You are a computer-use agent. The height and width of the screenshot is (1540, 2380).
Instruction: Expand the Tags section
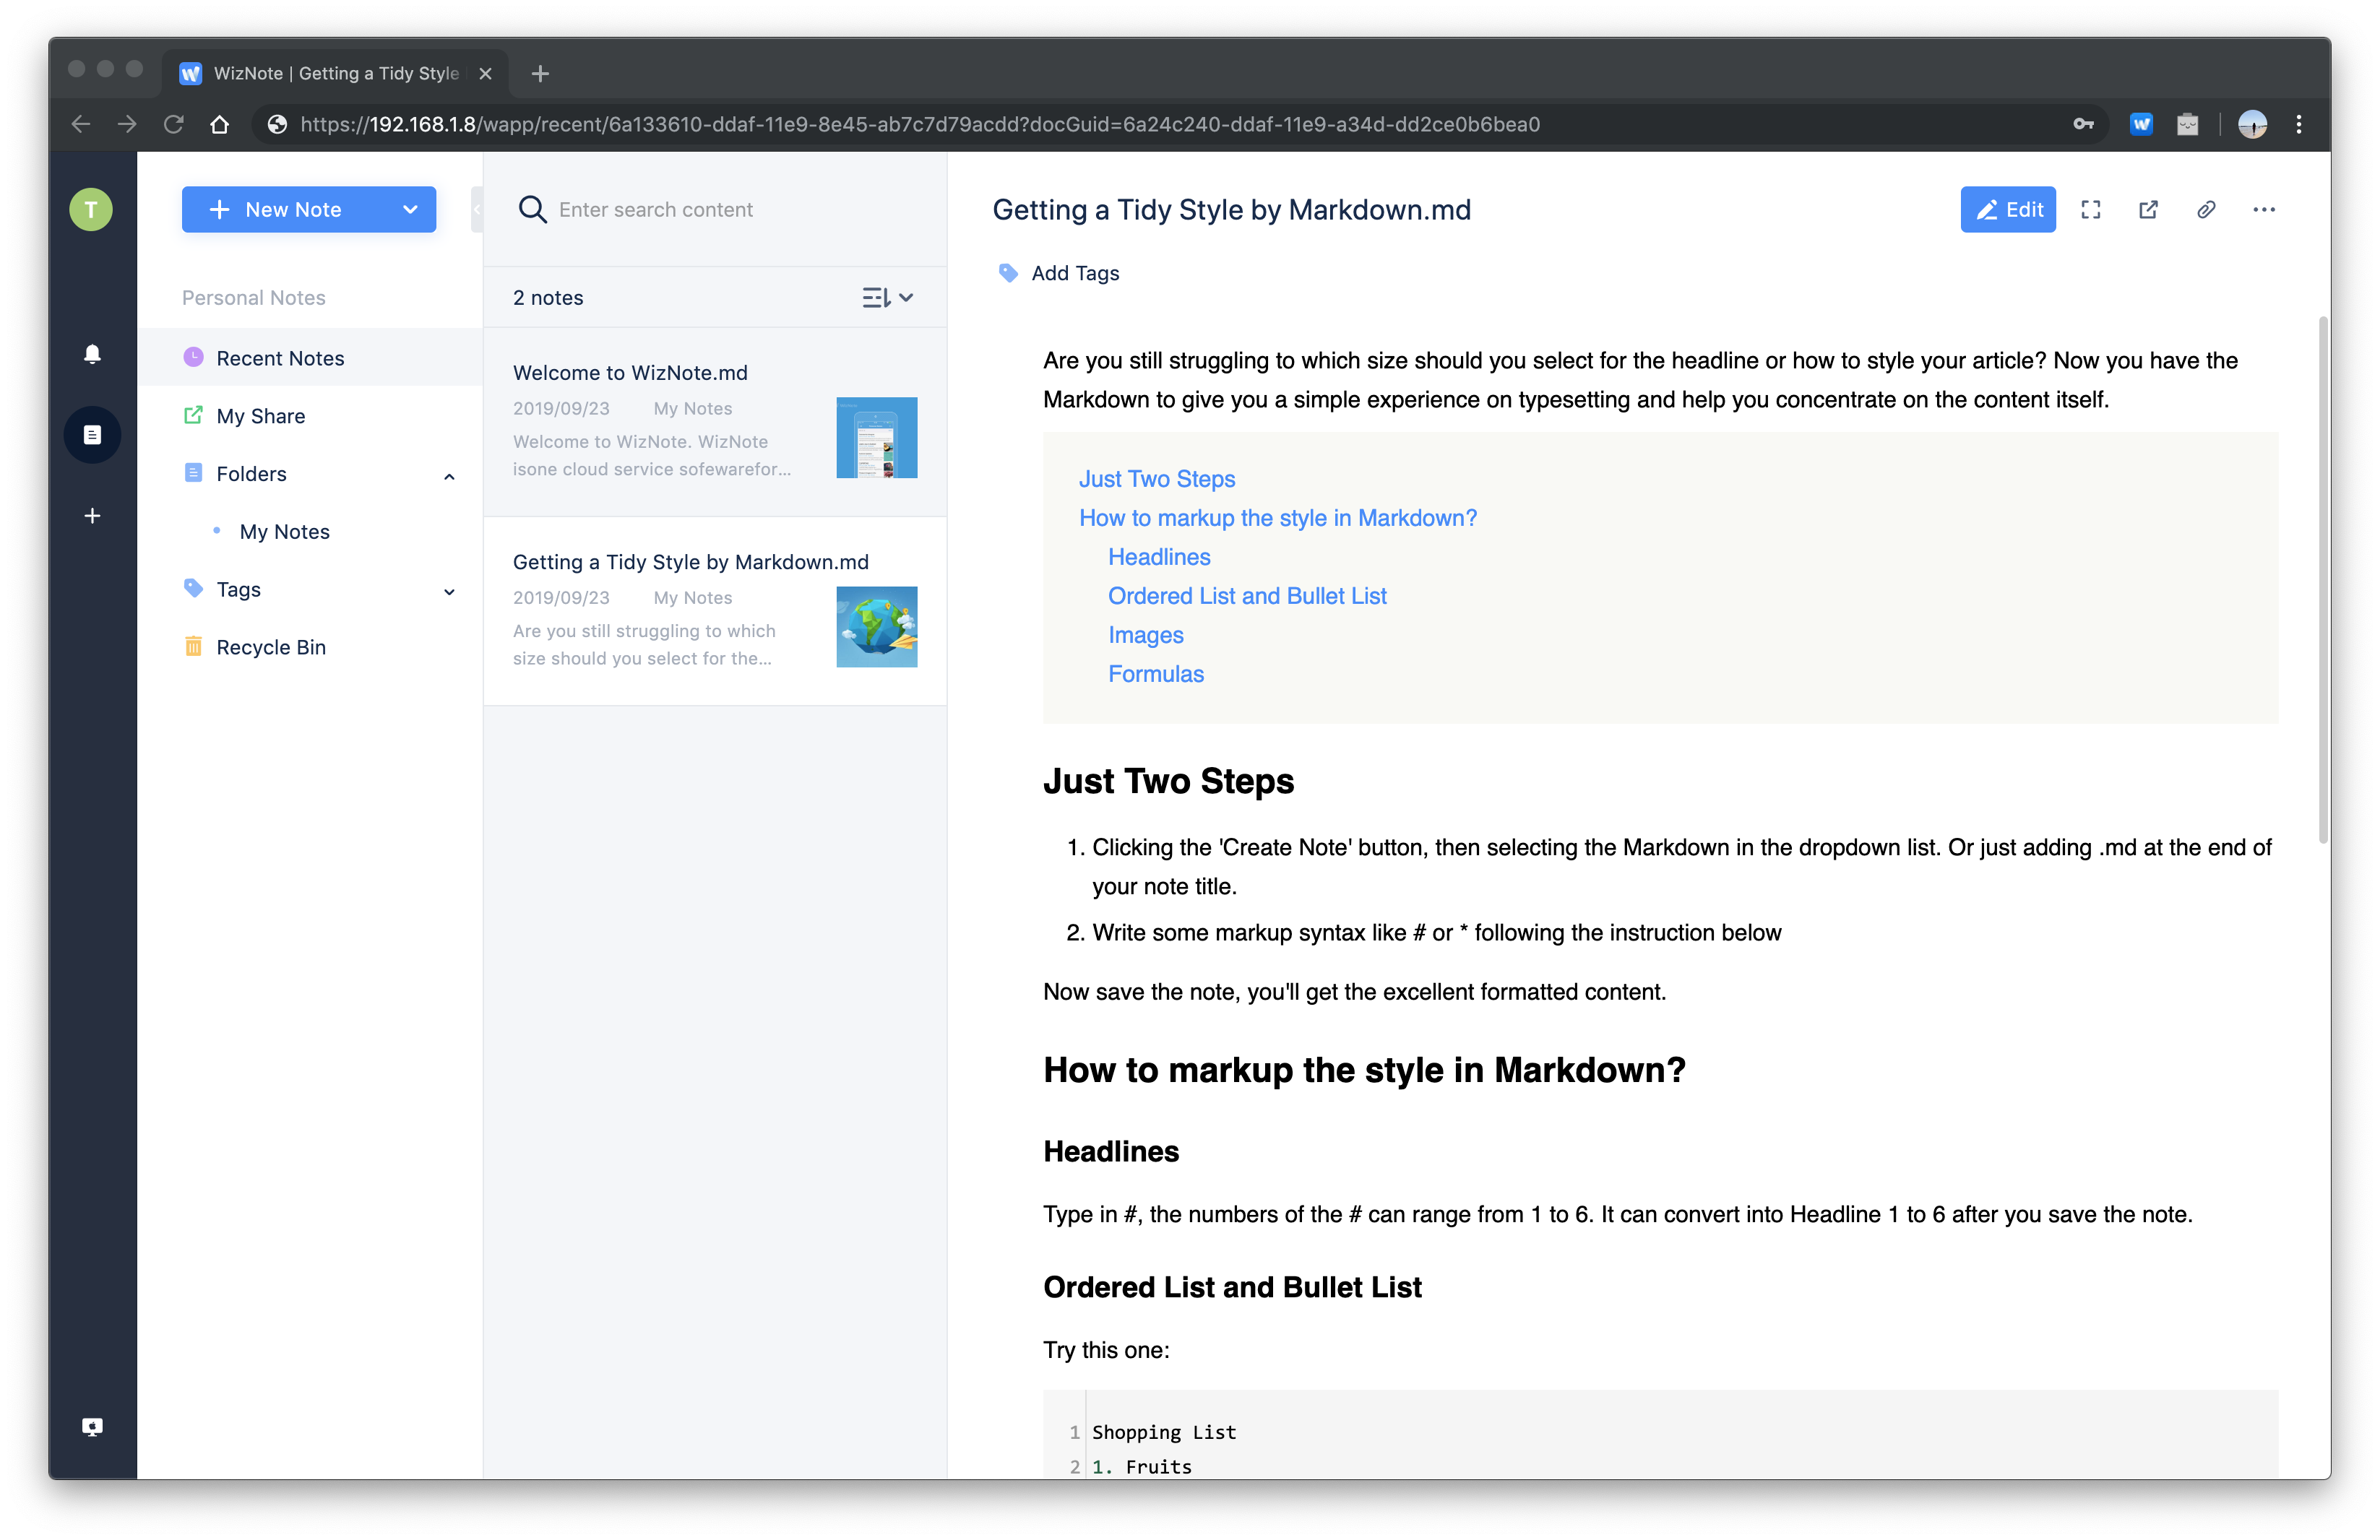point(449,591)
